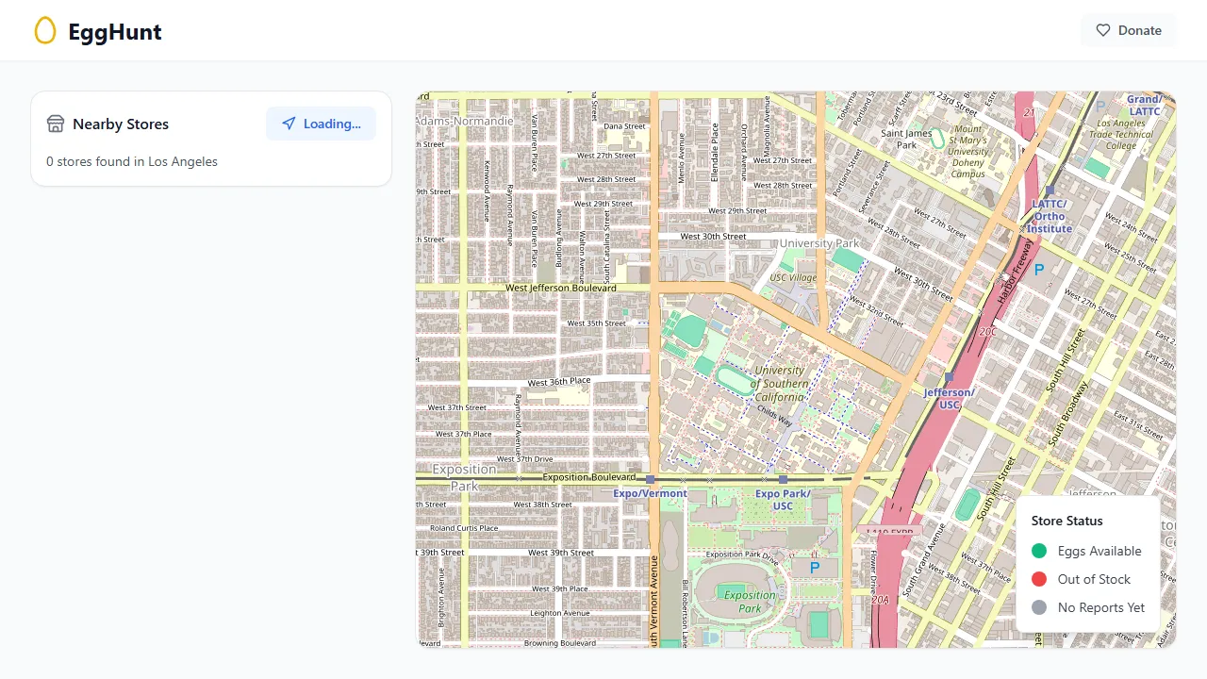1207x679 pixels.
Task: Click the Loading button in the stores panel
Action: tap(322, 124)
